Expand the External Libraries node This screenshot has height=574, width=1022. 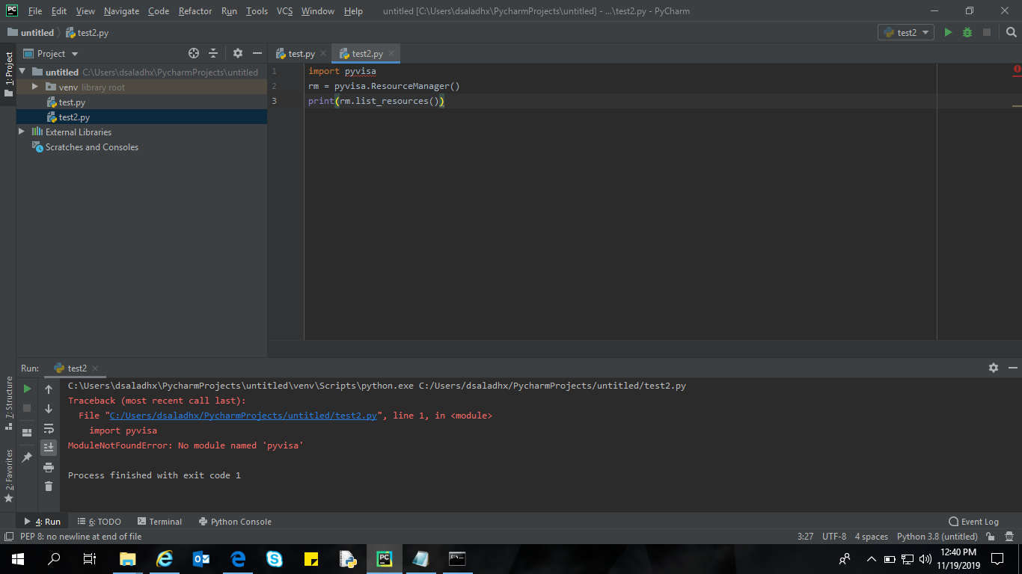(x=22, y=132)
